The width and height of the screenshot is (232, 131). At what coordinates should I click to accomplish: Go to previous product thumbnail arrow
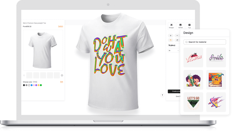pos(24,76)
